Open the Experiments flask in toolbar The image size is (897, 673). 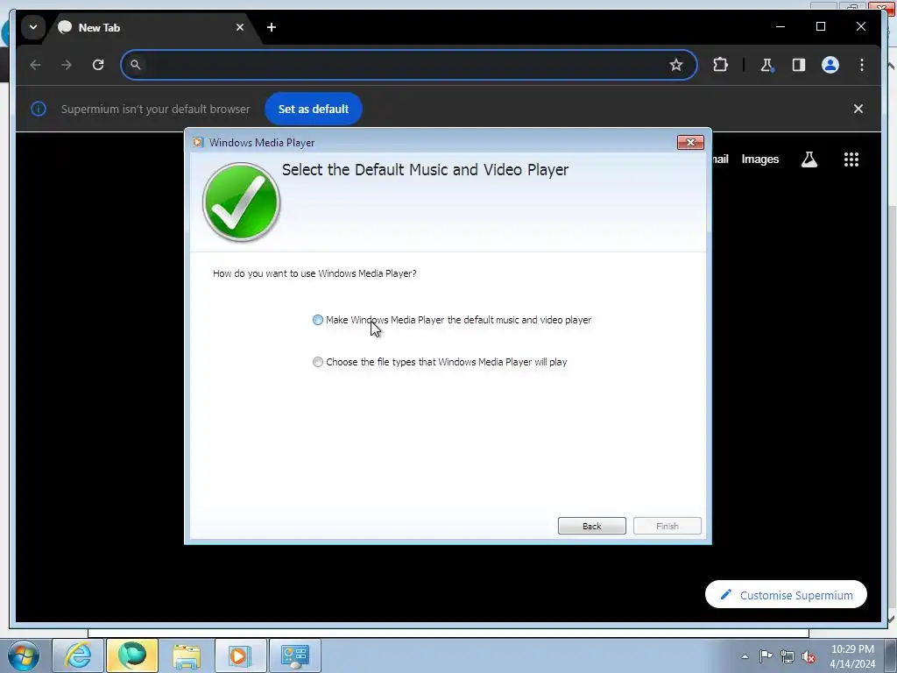[x=766, y=65]
